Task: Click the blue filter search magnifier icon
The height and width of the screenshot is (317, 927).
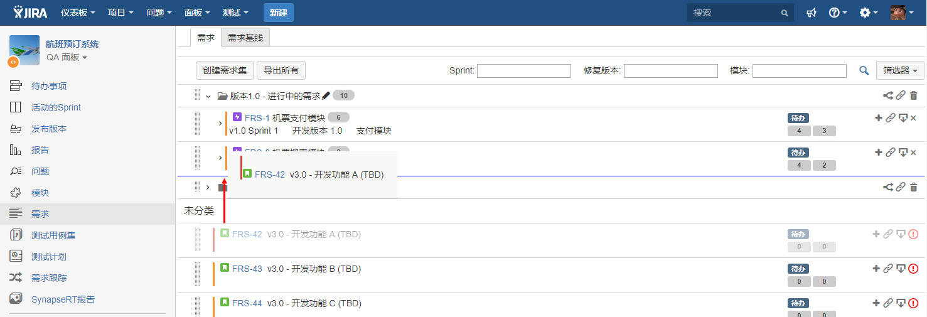Action: coord(864,71)
